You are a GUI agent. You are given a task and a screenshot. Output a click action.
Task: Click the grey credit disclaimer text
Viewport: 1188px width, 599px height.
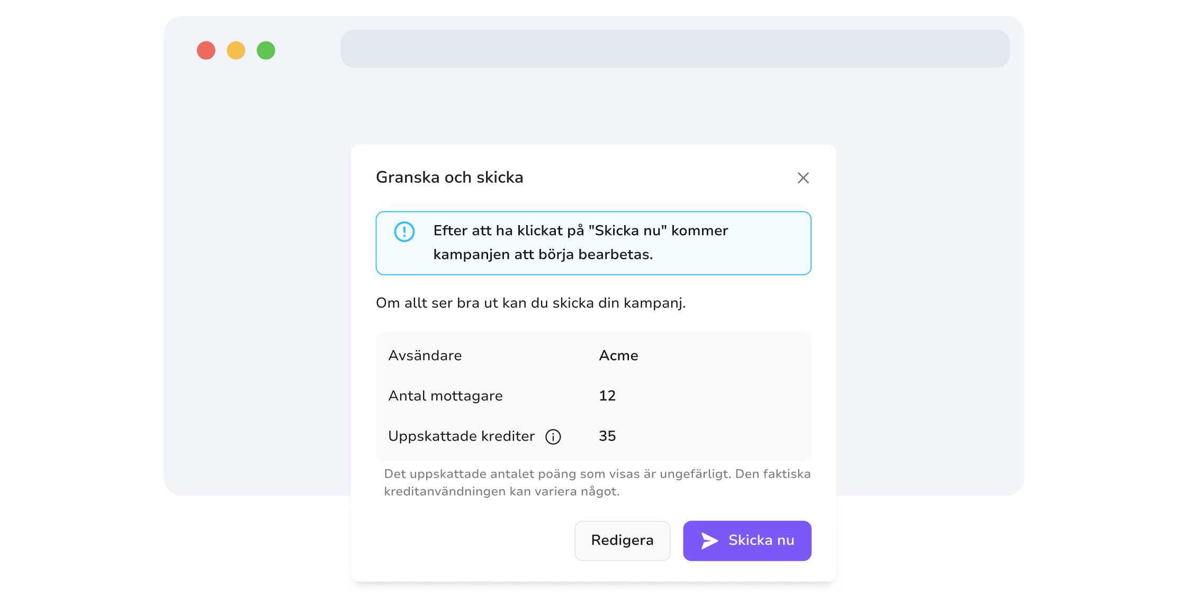pos(597,482)
